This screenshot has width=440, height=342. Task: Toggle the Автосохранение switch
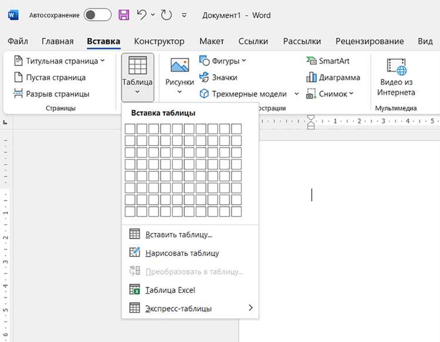click(x=97, y=15)
